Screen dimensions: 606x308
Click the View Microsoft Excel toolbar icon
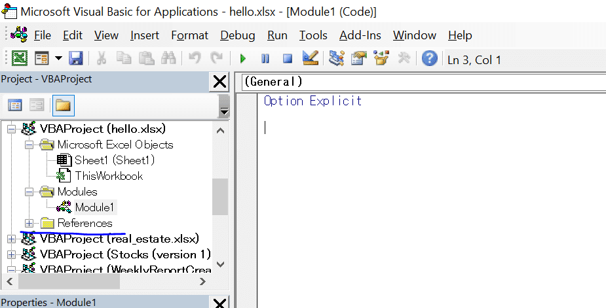click(19, 59)
